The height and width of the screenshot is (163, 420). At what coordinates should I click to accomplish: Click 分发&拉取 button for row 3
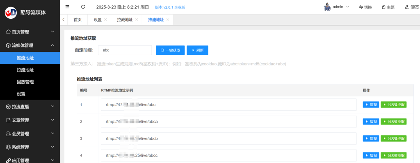click(x=393, y=138)
